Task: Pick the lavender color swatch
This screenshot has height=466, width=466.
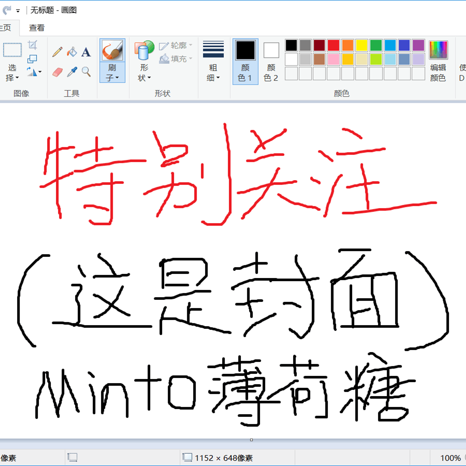Action: [418, 60]
